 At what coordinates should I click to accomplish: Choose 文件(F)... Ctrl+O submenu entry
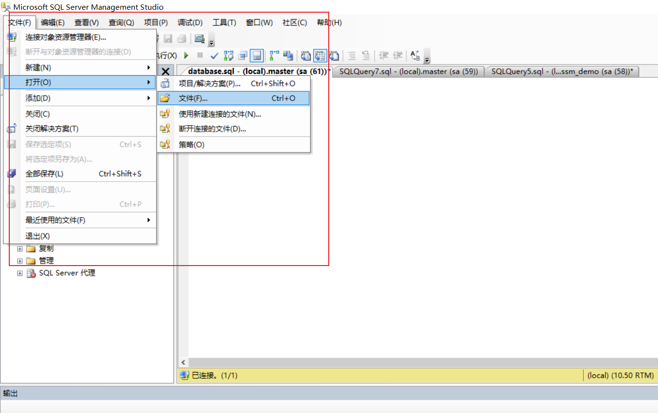pyautogui.click(x=233, y=98)
